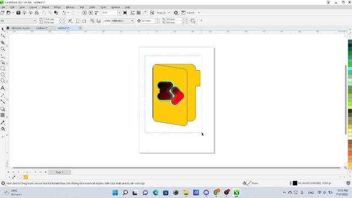Click the fill None indicator in status bar
This screenshot has width=352, height=198.
(x=249, y=183)
